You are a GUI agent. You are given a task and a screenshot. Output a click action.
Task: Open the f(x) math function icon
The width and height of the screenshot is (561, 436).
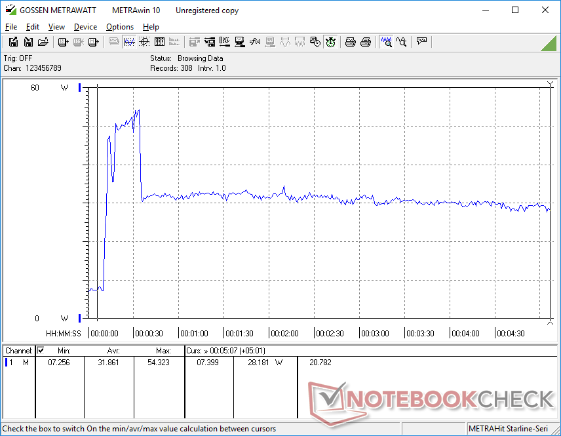pos(255,42)
